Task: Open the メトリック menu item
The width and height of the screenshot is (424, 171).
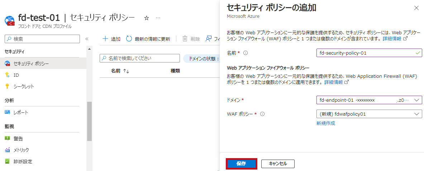Action: (43, 150)
